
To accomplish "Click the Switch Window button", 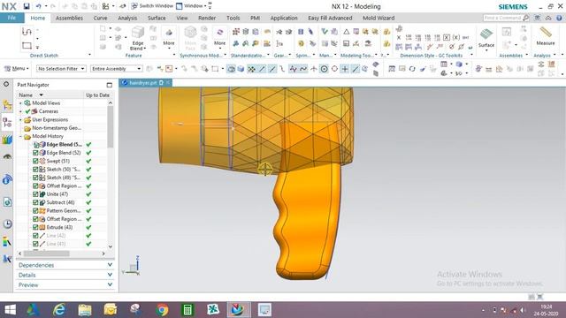I will click(152, 6).
